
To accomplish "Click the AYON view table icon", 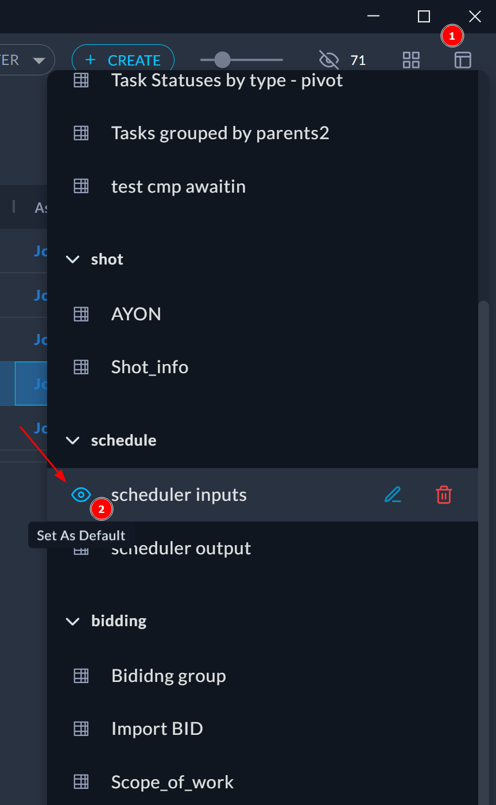I will pos(82,314).
